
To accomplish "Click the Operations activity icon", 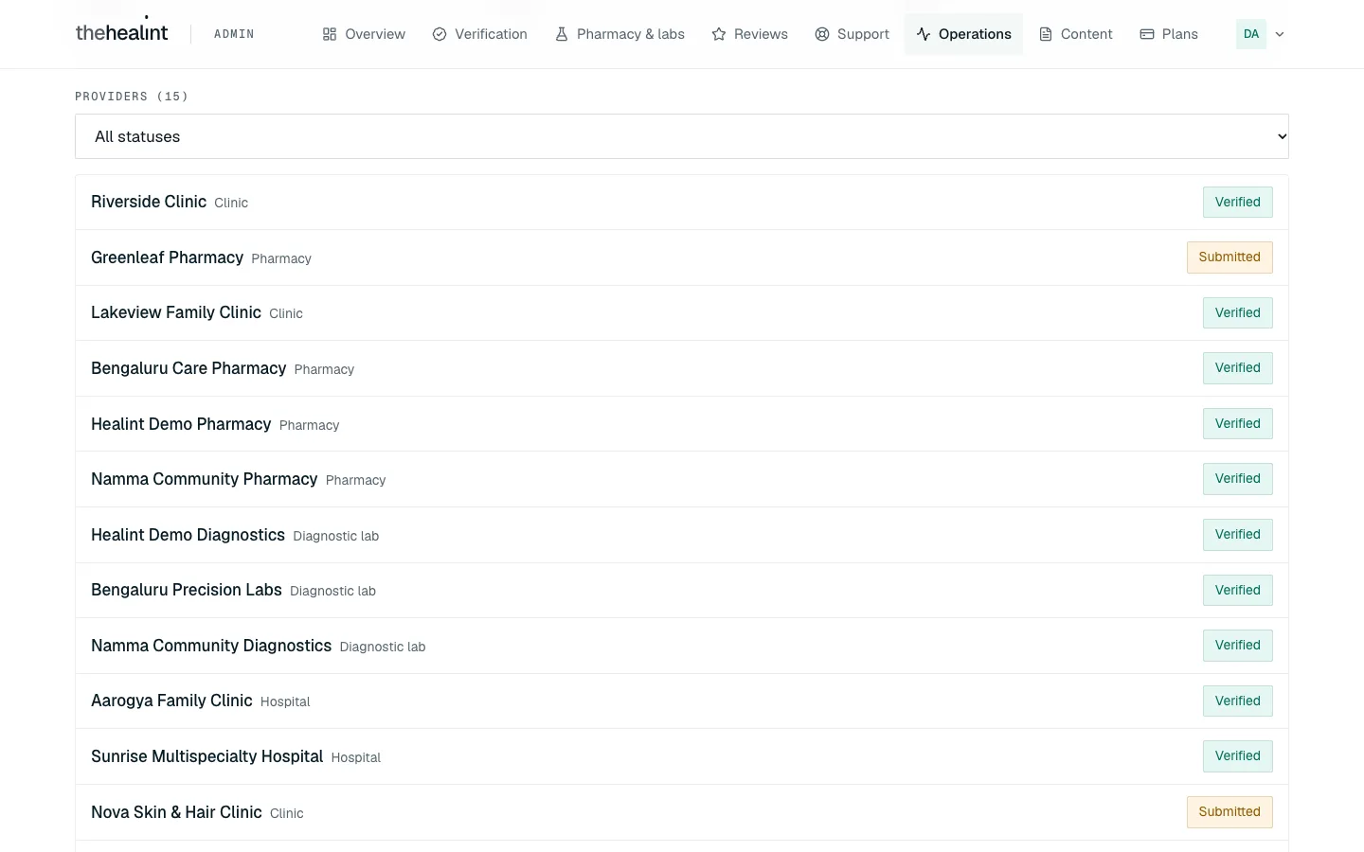I will click(x=924, y=34).
